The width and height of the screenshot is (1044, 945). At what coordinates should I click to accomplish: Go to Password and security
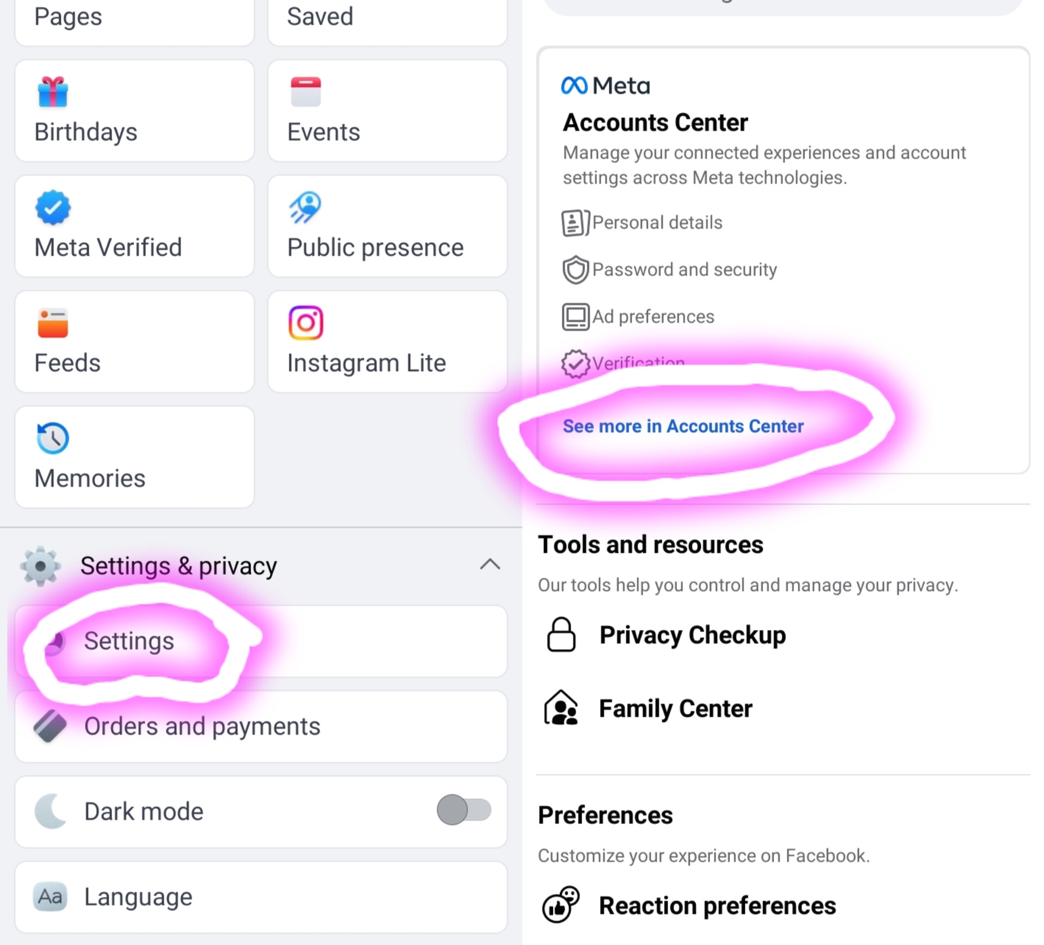tap(684, 270)
